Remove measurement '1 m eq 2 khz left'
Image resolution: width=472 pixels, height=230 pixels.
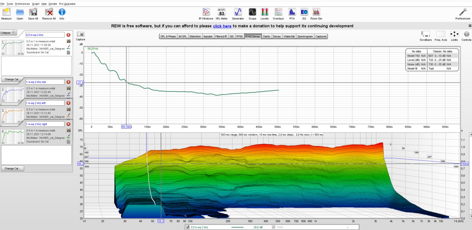[68, 103]
